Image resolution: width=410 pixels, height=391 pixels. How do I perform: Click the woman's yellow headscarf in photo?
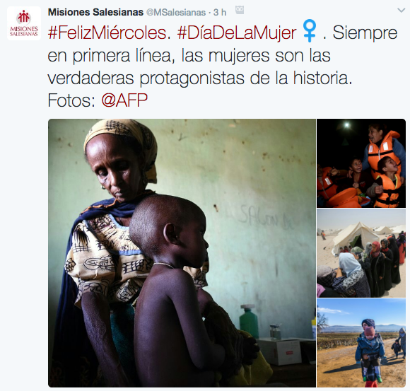point(123,143)
